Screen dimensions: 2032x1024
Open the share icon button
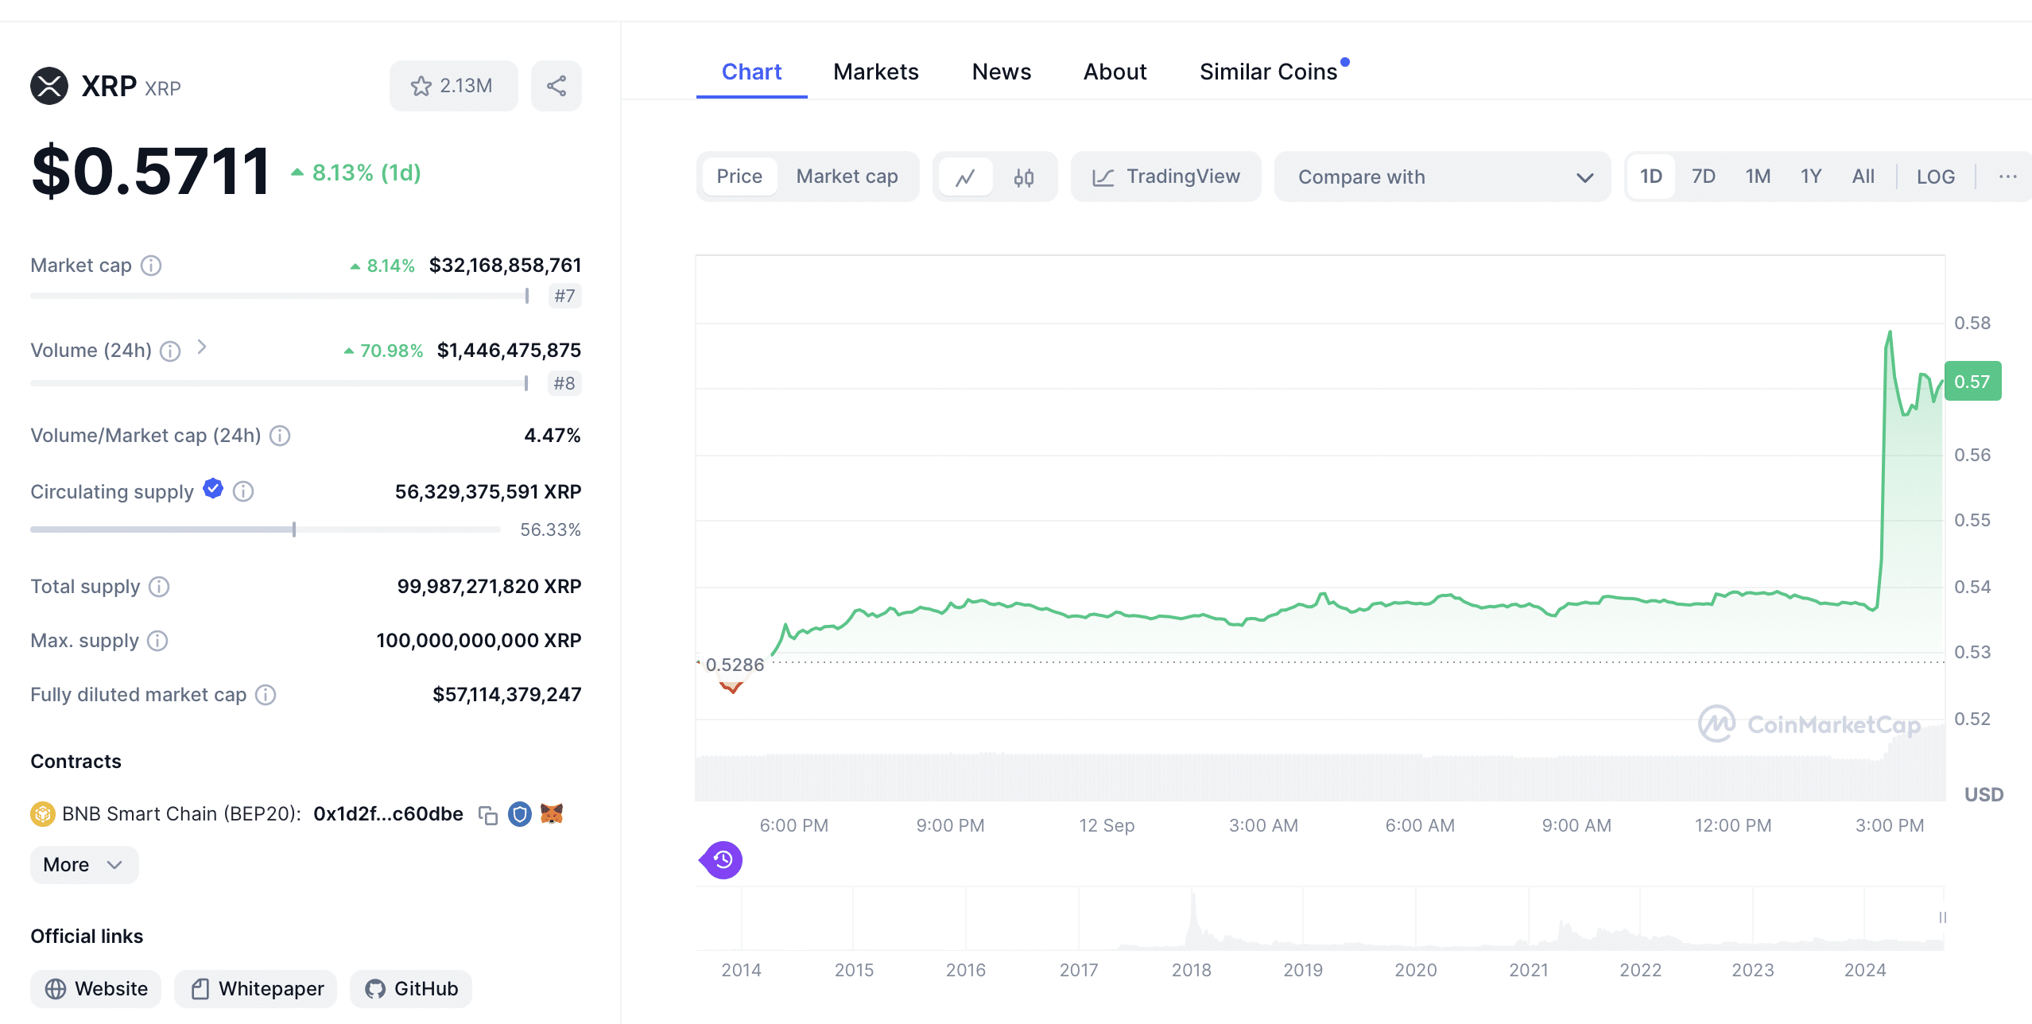[x=556, y=86]
